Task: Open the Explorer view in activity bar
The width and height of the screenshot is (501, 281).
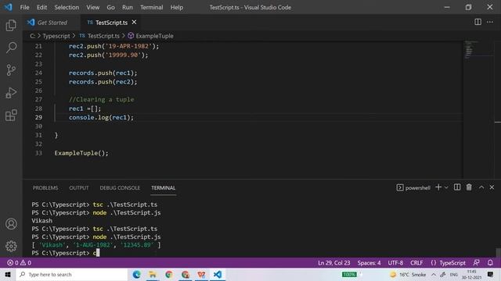Action: [x=11, y=25]
